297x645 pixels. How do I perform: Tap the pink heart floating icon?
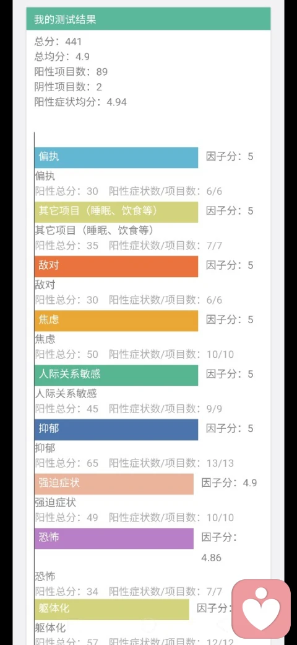click(261, 609)
